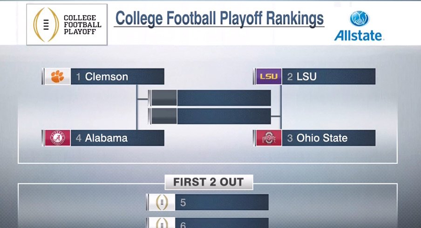This screenshot has height=228, width=421.
Task: Click the empty upper championship slot
Action: pyautogui.click(x=210, y=98)
